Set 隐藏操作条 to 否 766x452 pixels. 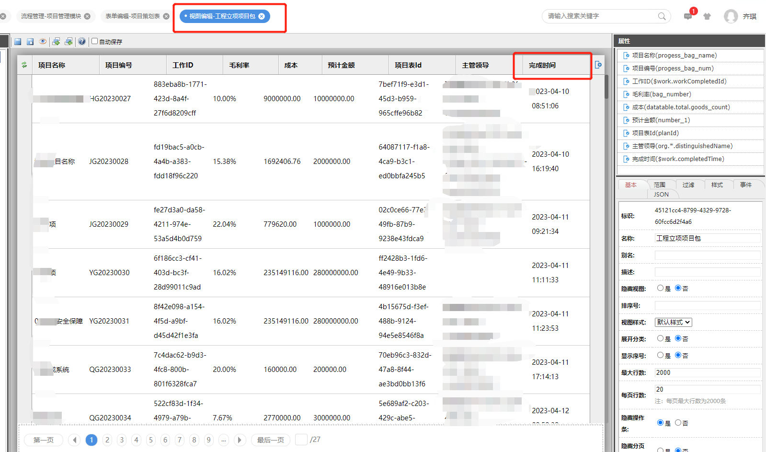tap(678, 423)
